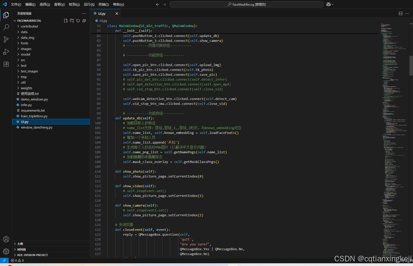The width and height of the screenshot is (413, 266).
Task: Expand the data_img folder
Action: pos(51,37)
